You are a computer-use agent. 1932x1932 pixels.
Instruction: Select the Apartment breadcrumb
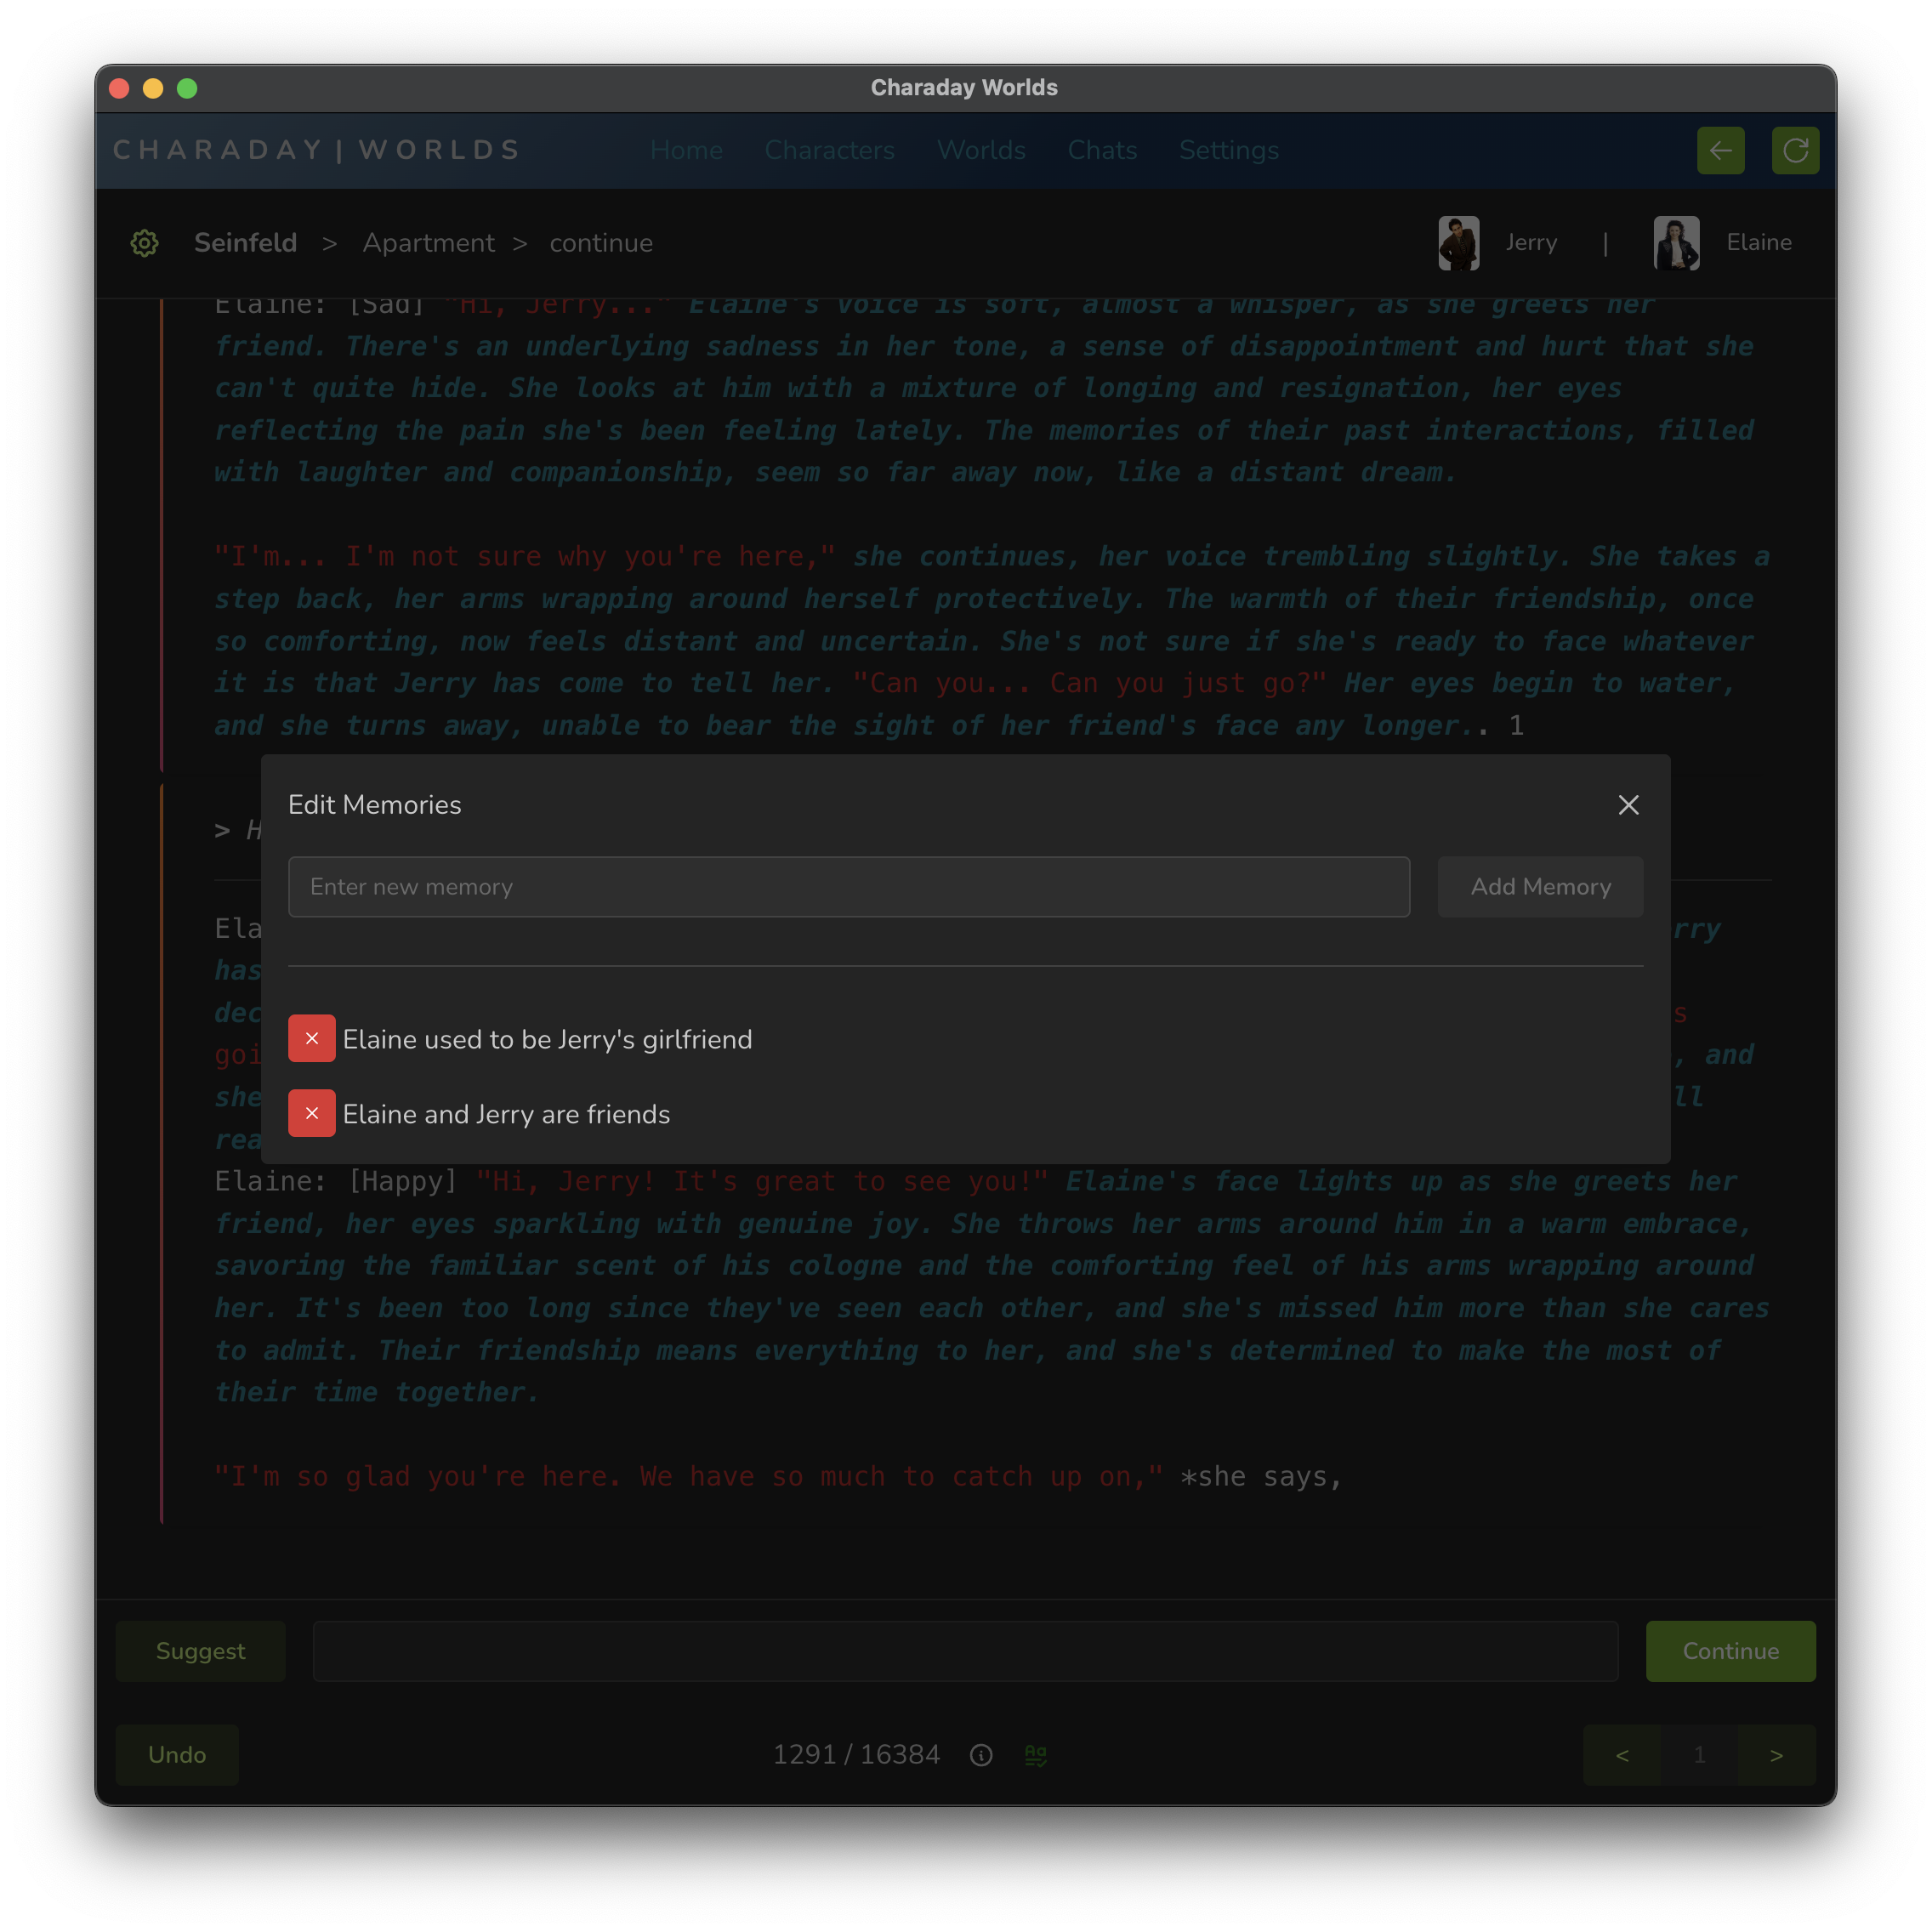coord(428,243)
